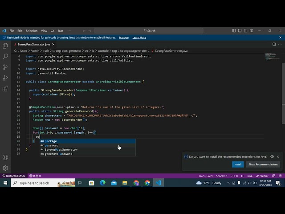
Task: Open the Accounts menu icon
Action: [x=5, y=157]
